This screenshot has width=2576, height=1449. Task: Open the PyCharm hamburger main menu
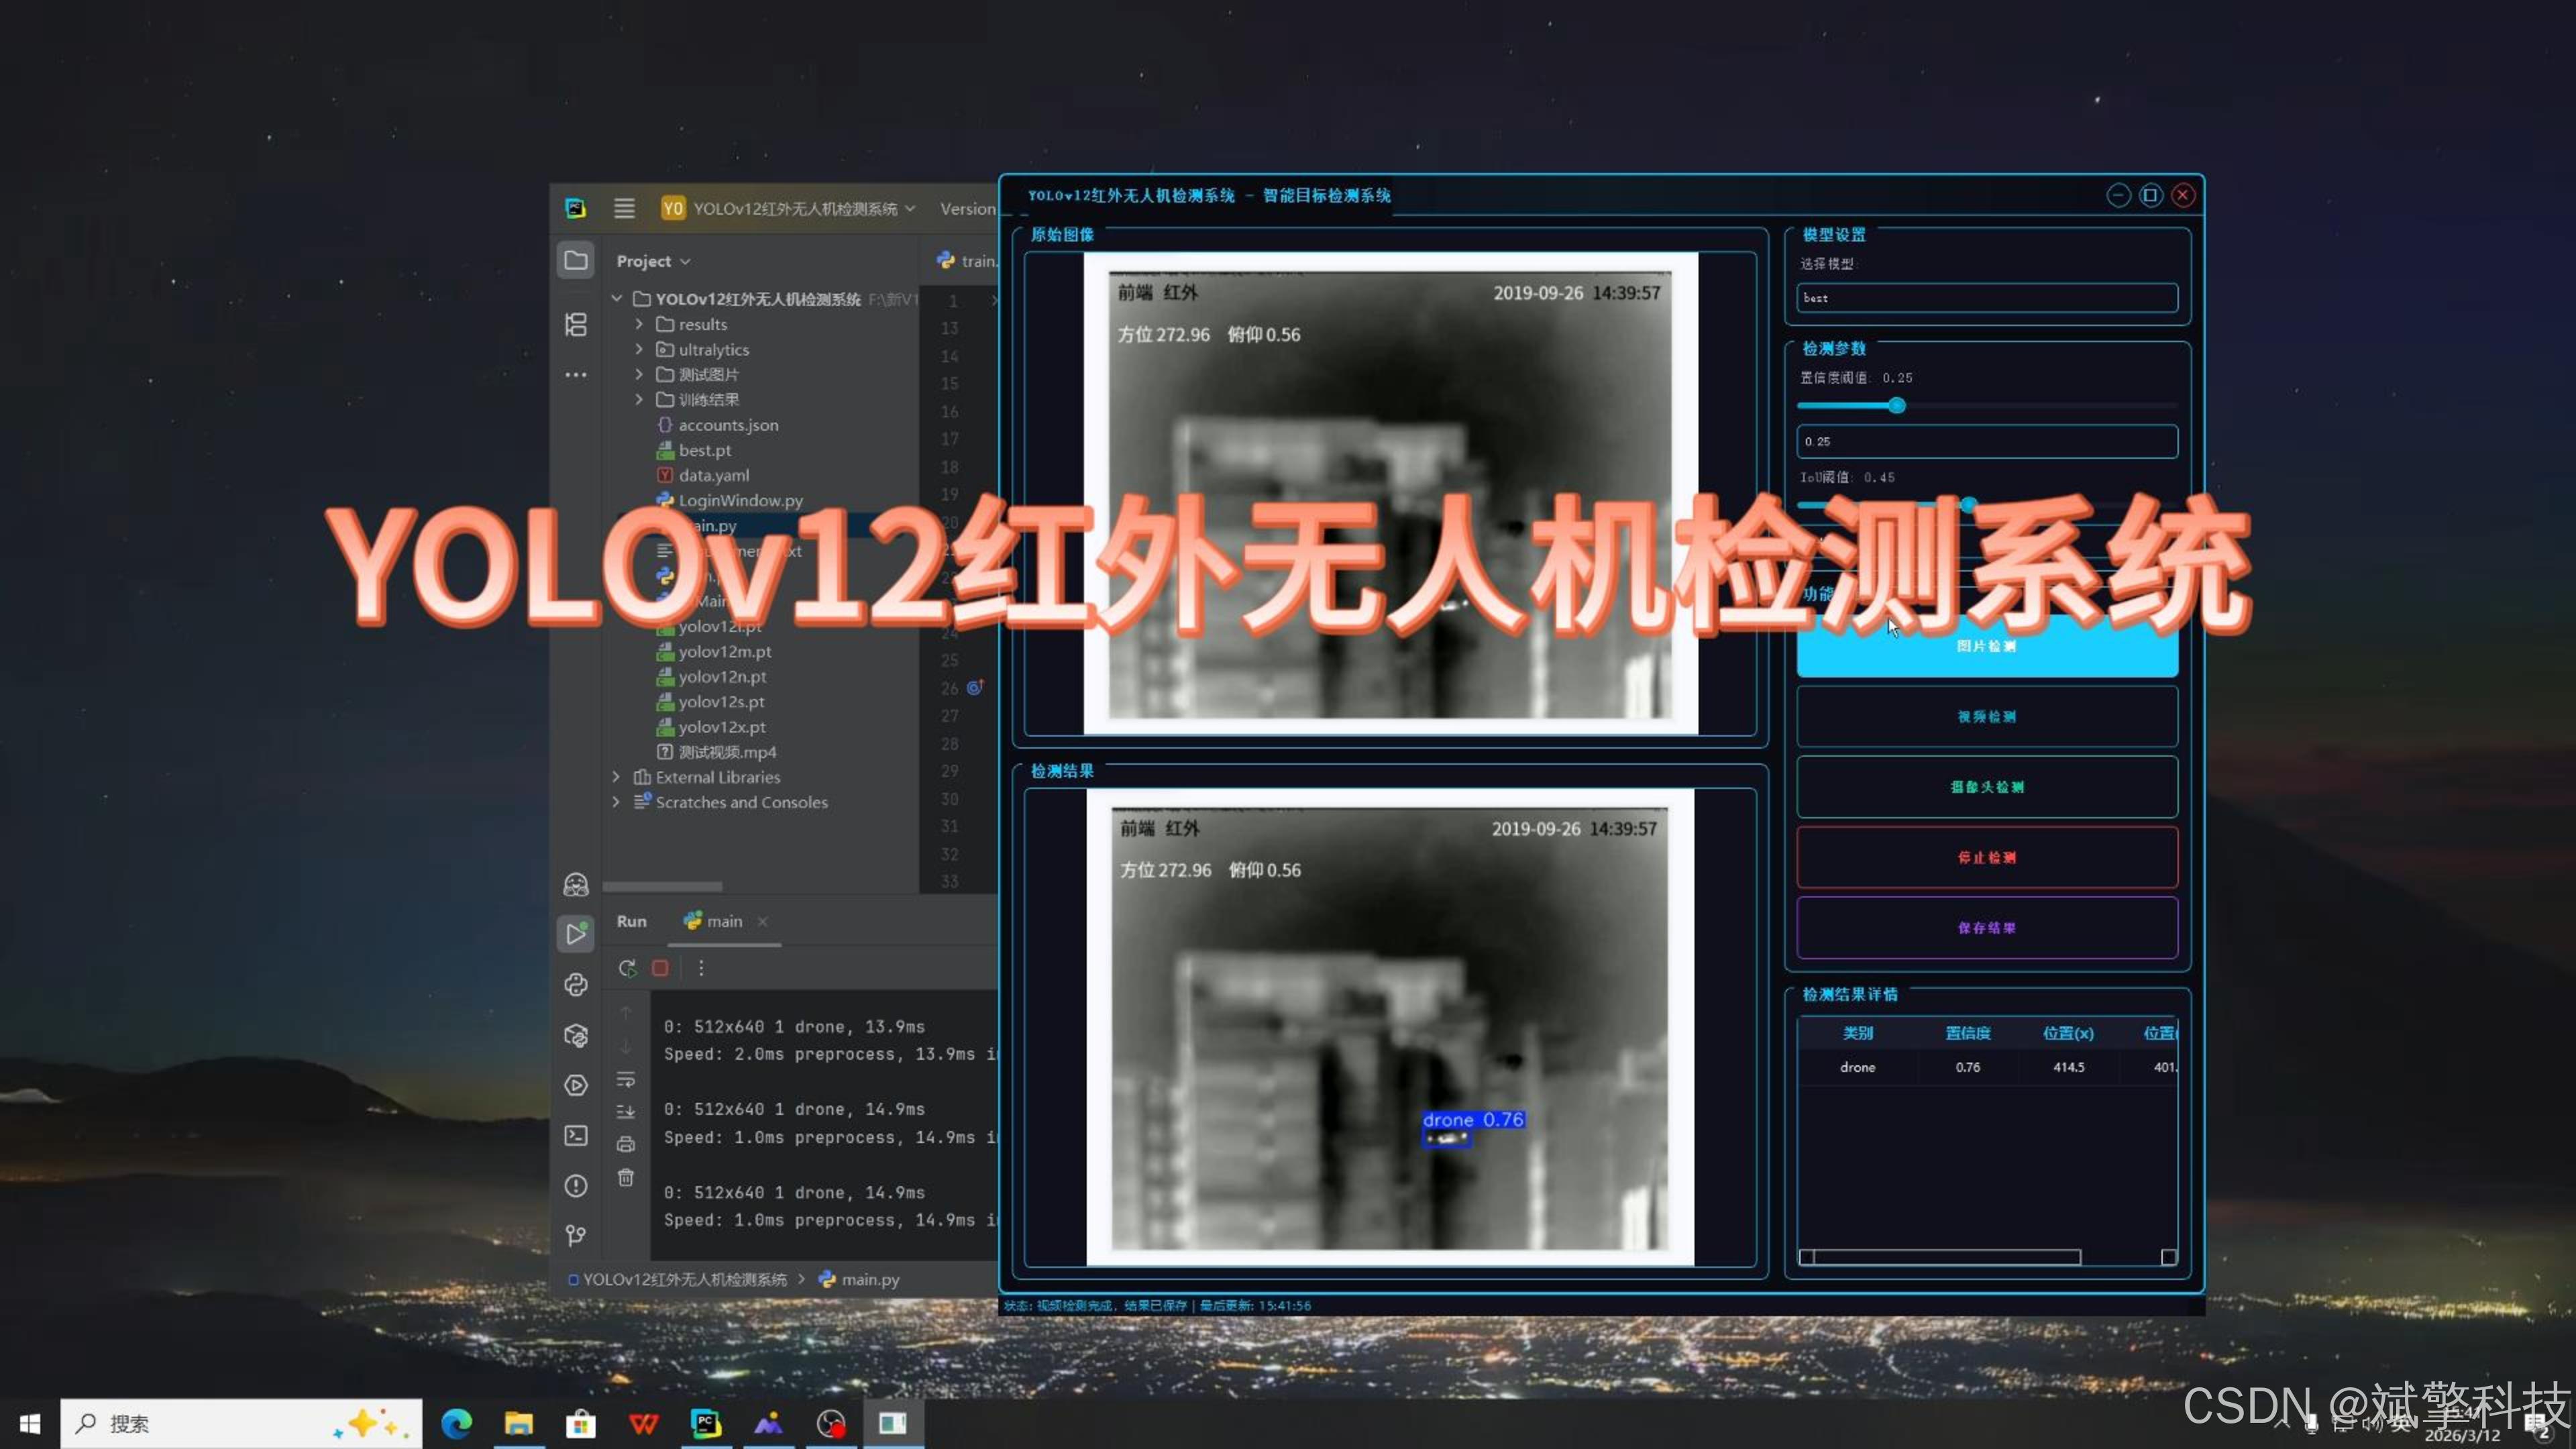click(x=624, y=208)
